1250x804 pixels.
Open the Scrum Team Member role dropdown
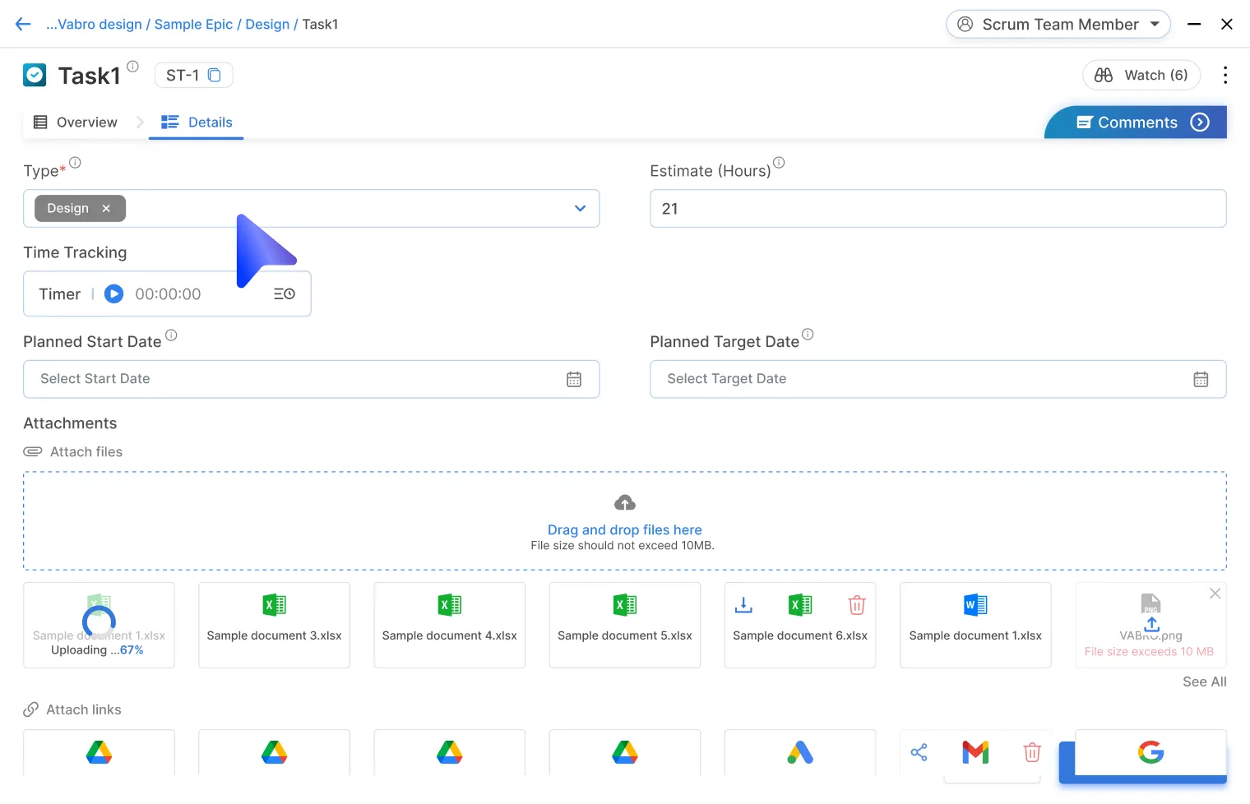pos(1058,25)
